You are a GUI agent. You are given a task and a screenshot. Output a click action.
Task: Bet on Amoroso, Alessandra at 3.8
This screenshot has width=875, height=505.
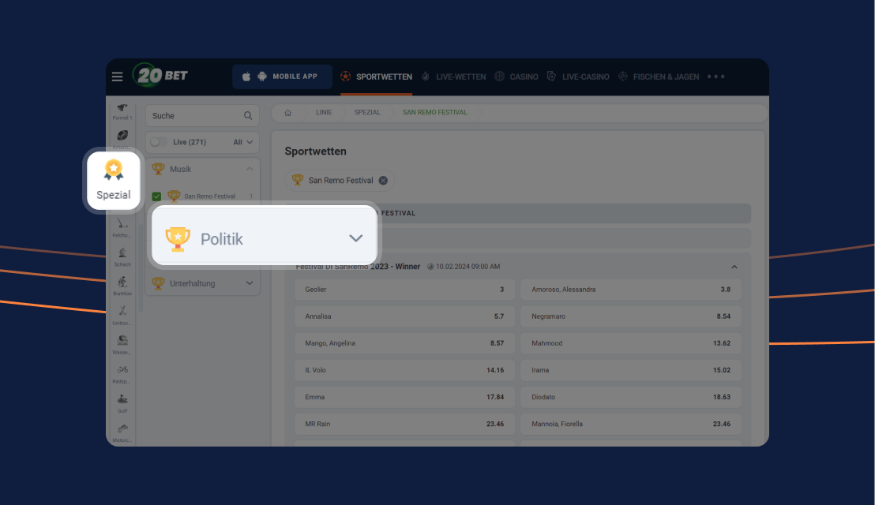point(631,290)
